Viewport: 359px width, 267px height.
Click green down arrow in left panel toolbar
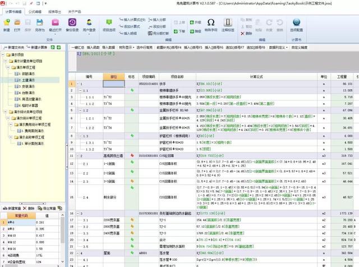(58, 48)
